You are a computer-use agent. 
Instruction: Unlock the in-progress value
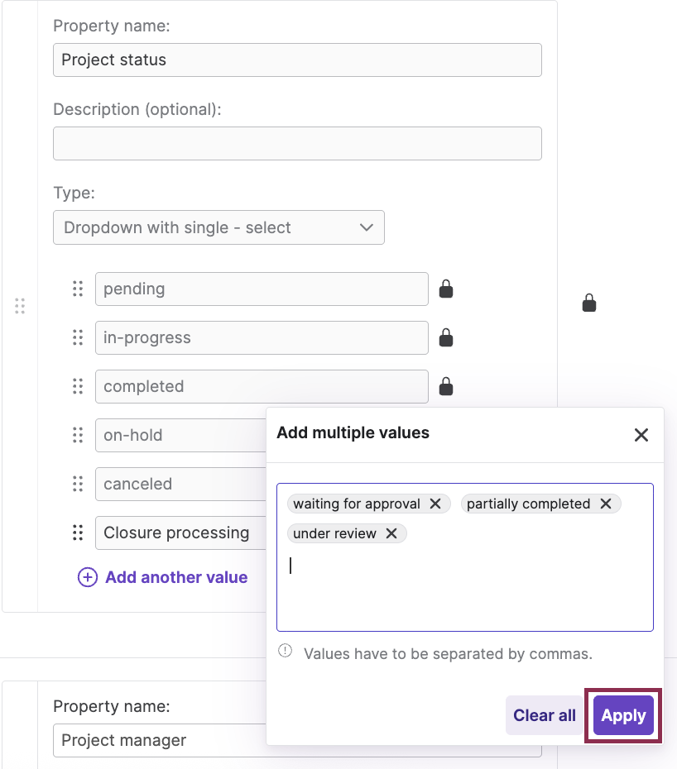[446, 337]
